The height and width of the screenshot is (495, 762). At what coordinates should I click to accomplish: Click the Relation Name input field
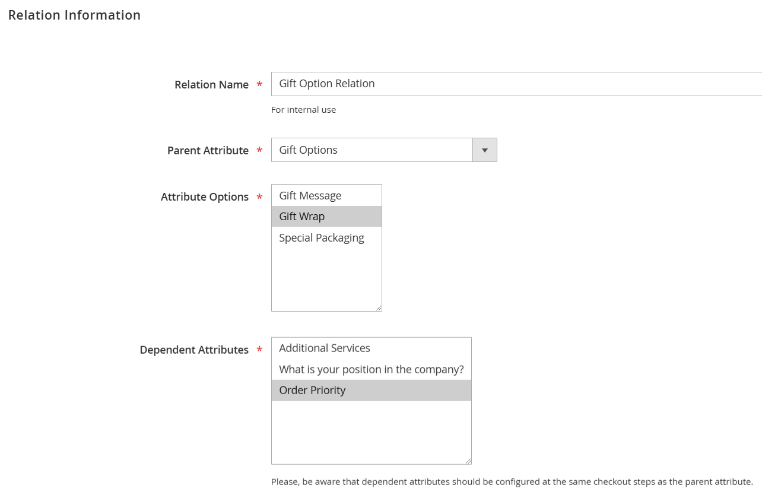(x=516, y=84)
